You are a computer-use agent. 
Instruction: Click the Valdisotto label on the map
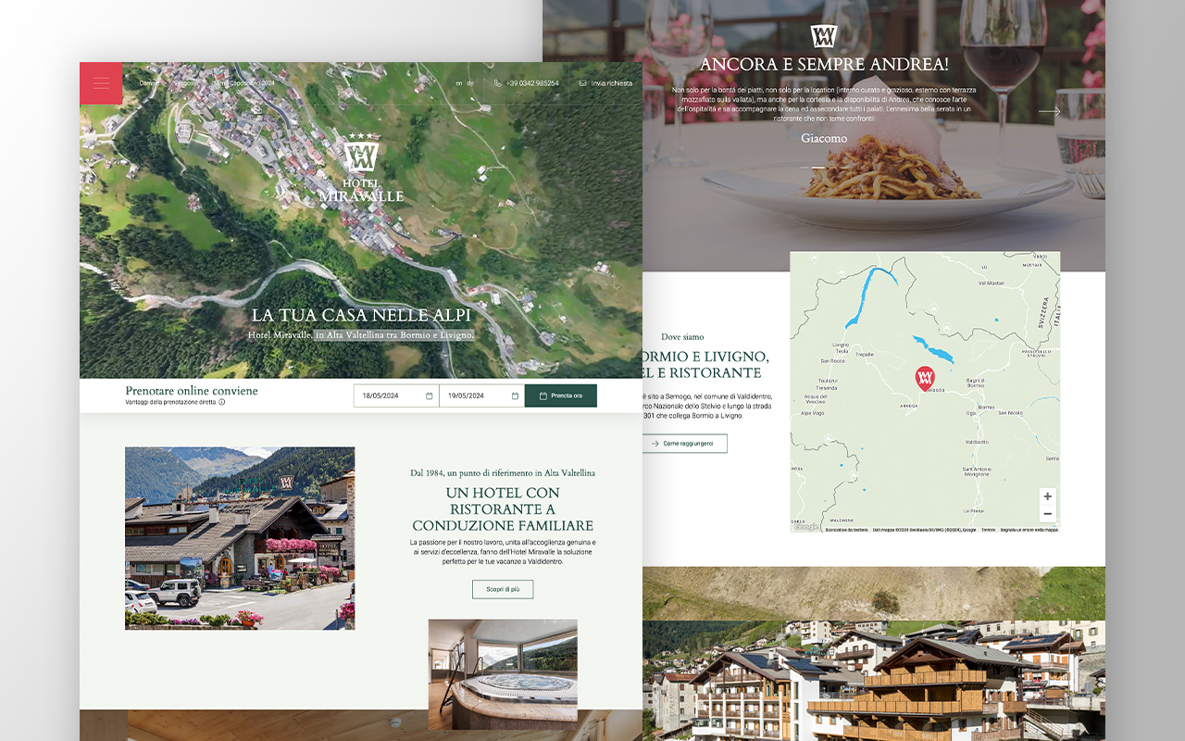(x=977, y=442)
